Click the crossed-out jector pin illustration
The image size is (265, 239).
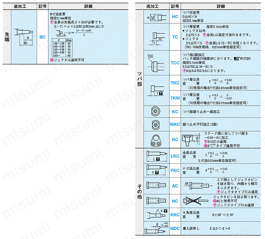point(196,201)
